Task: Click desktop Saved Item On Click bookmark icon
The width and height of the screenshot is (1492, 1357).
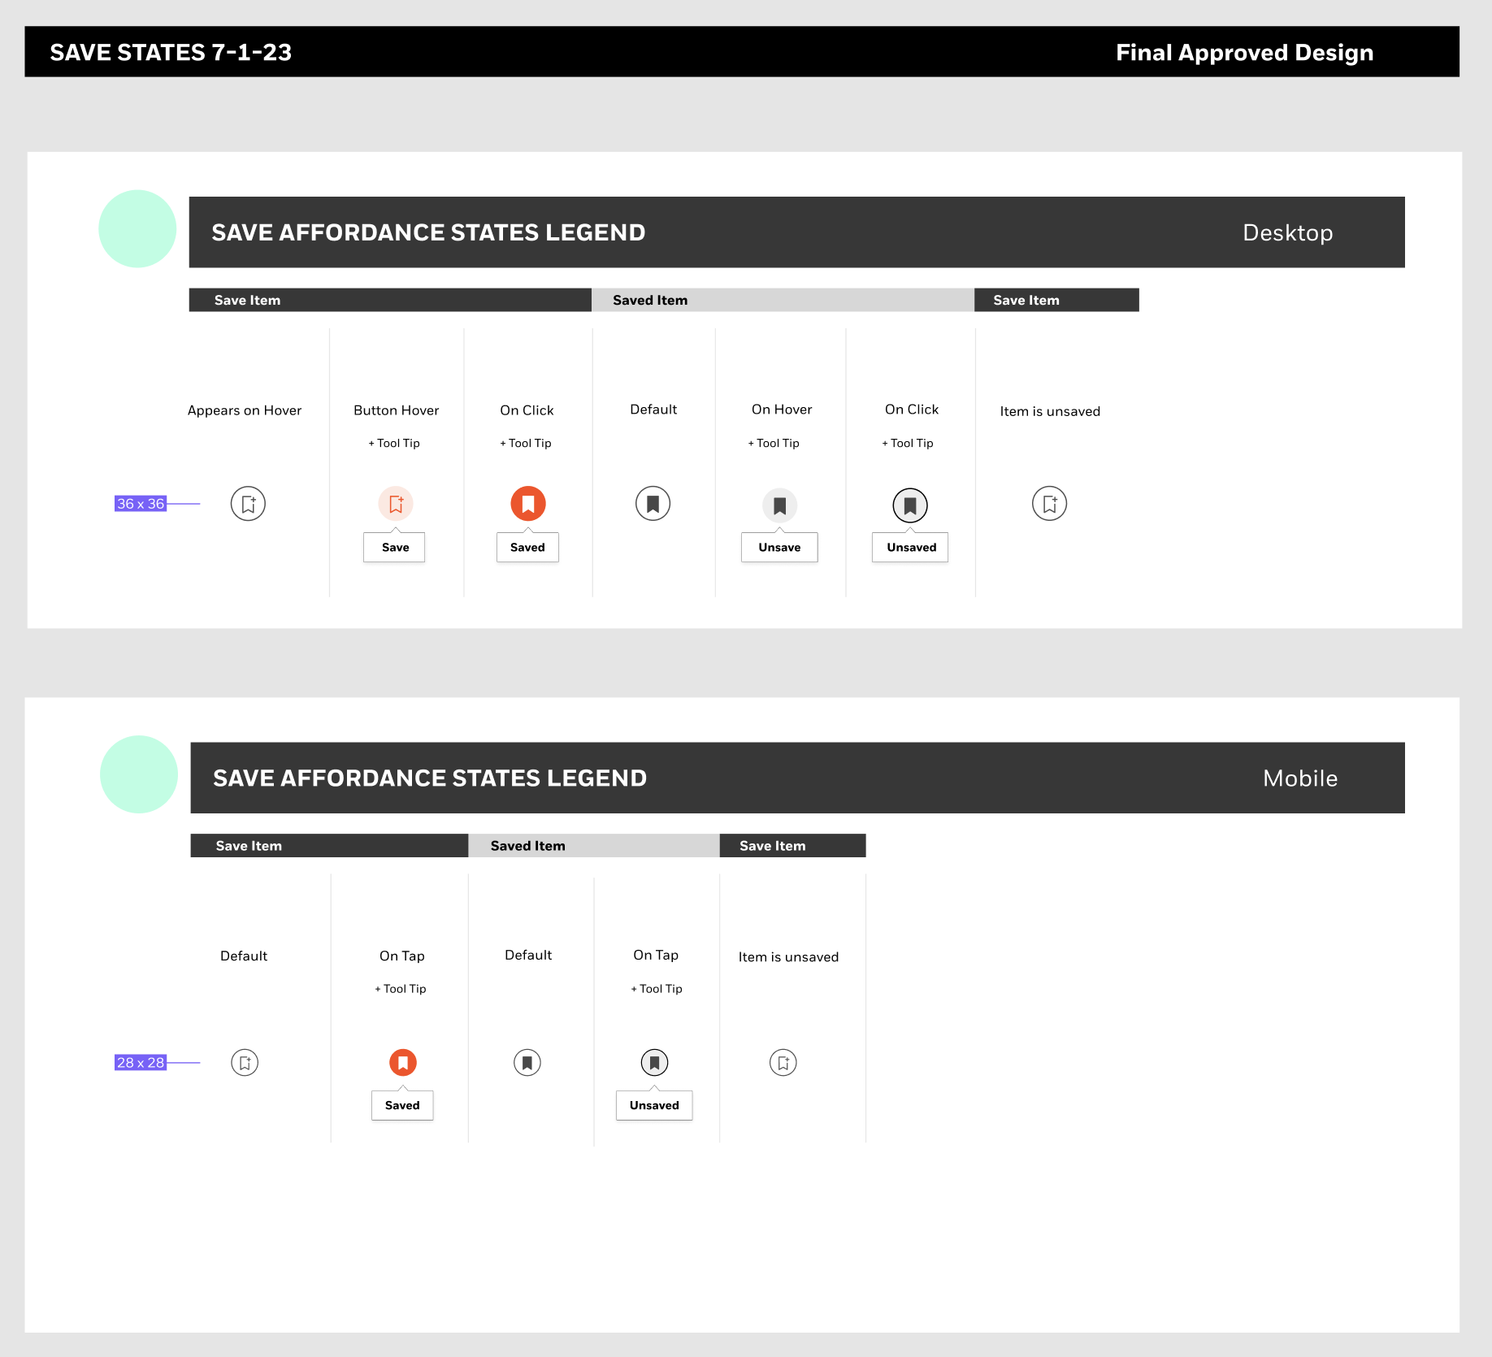Action: point(910,505)
